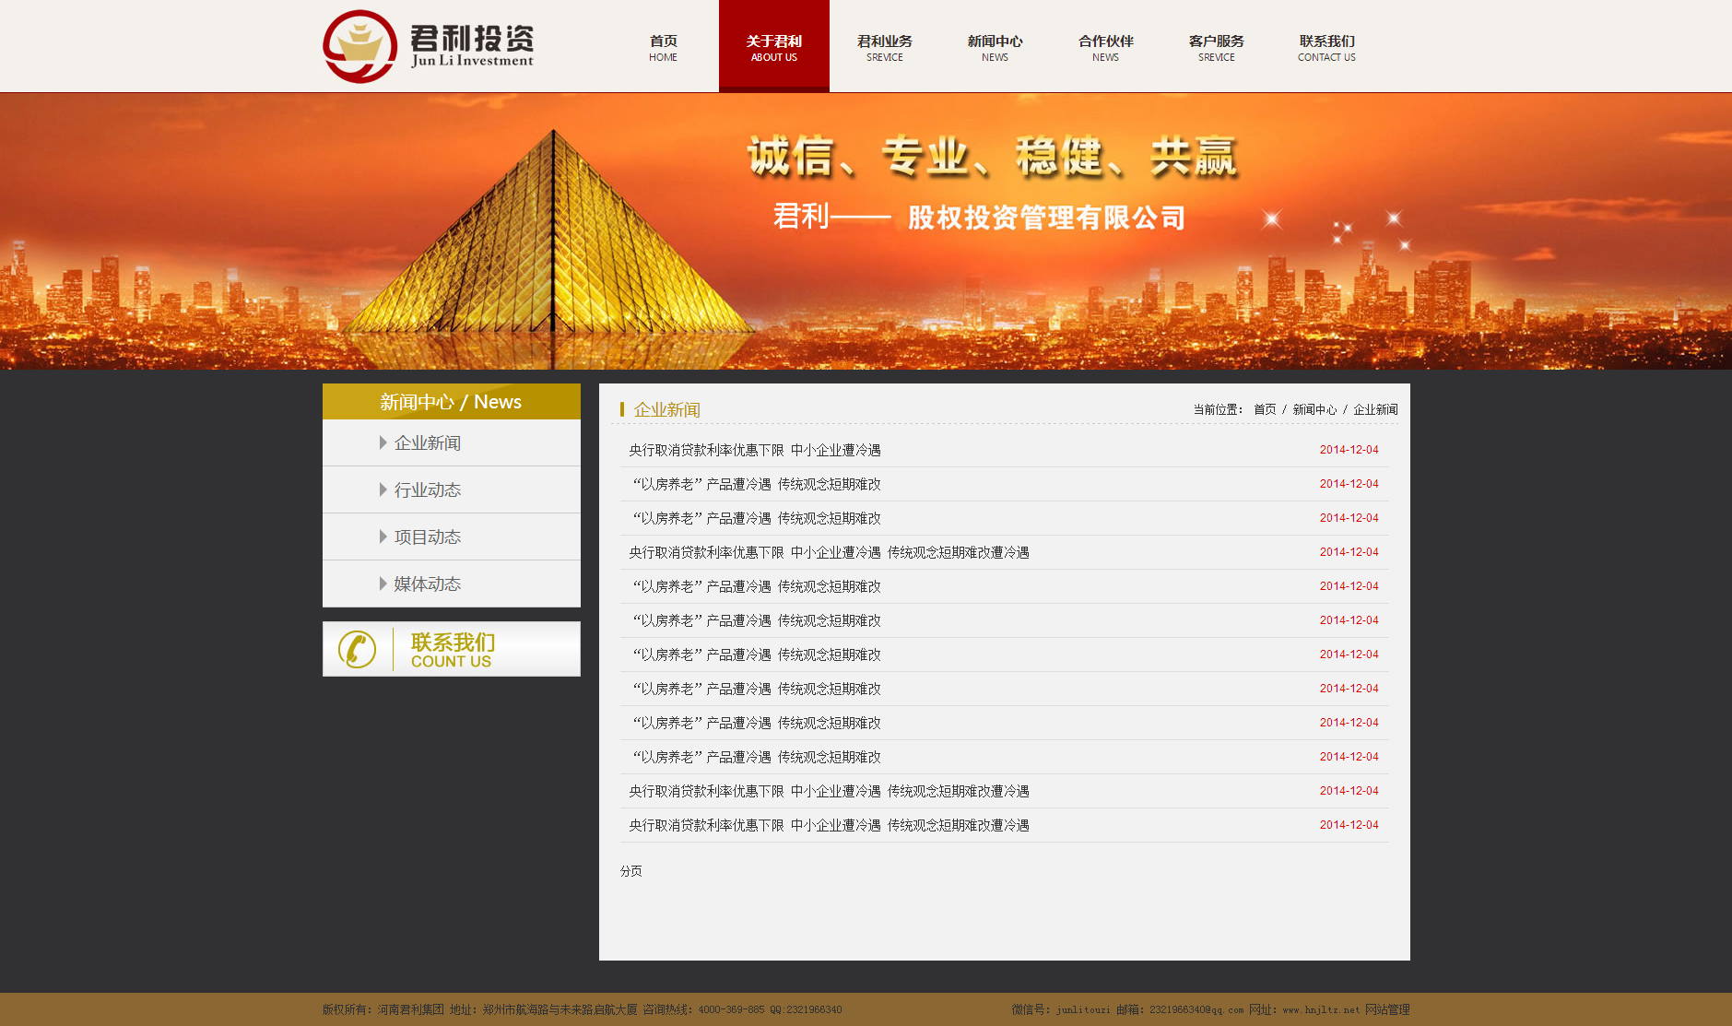Go to 新闻中心 NEWS in navigation

pos(996,47)
